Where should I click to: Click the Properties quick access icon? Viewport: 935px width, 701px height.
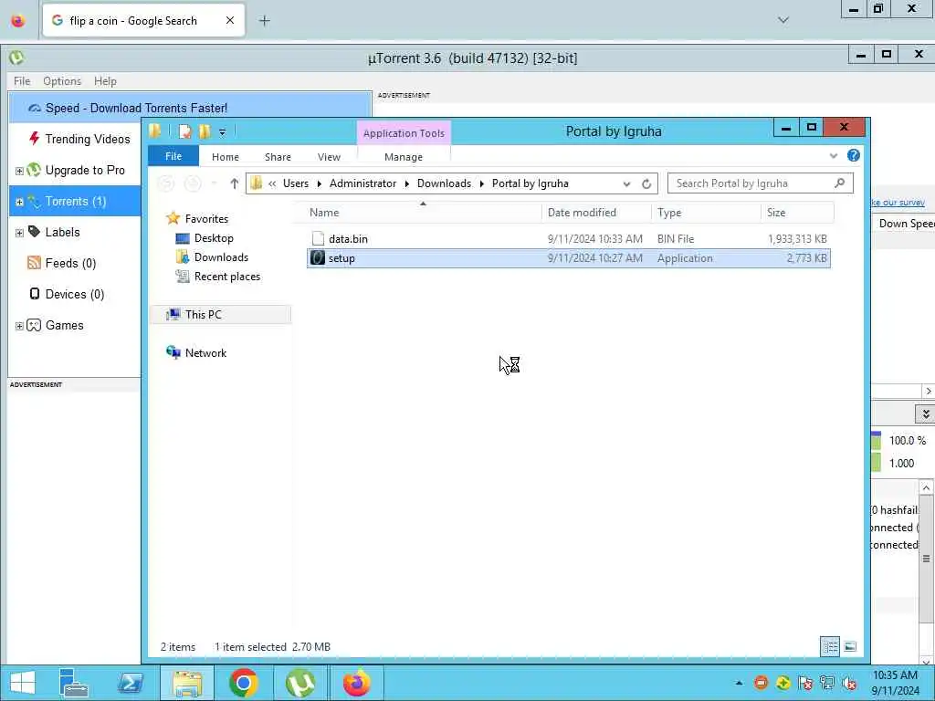[x=184, y=131]
